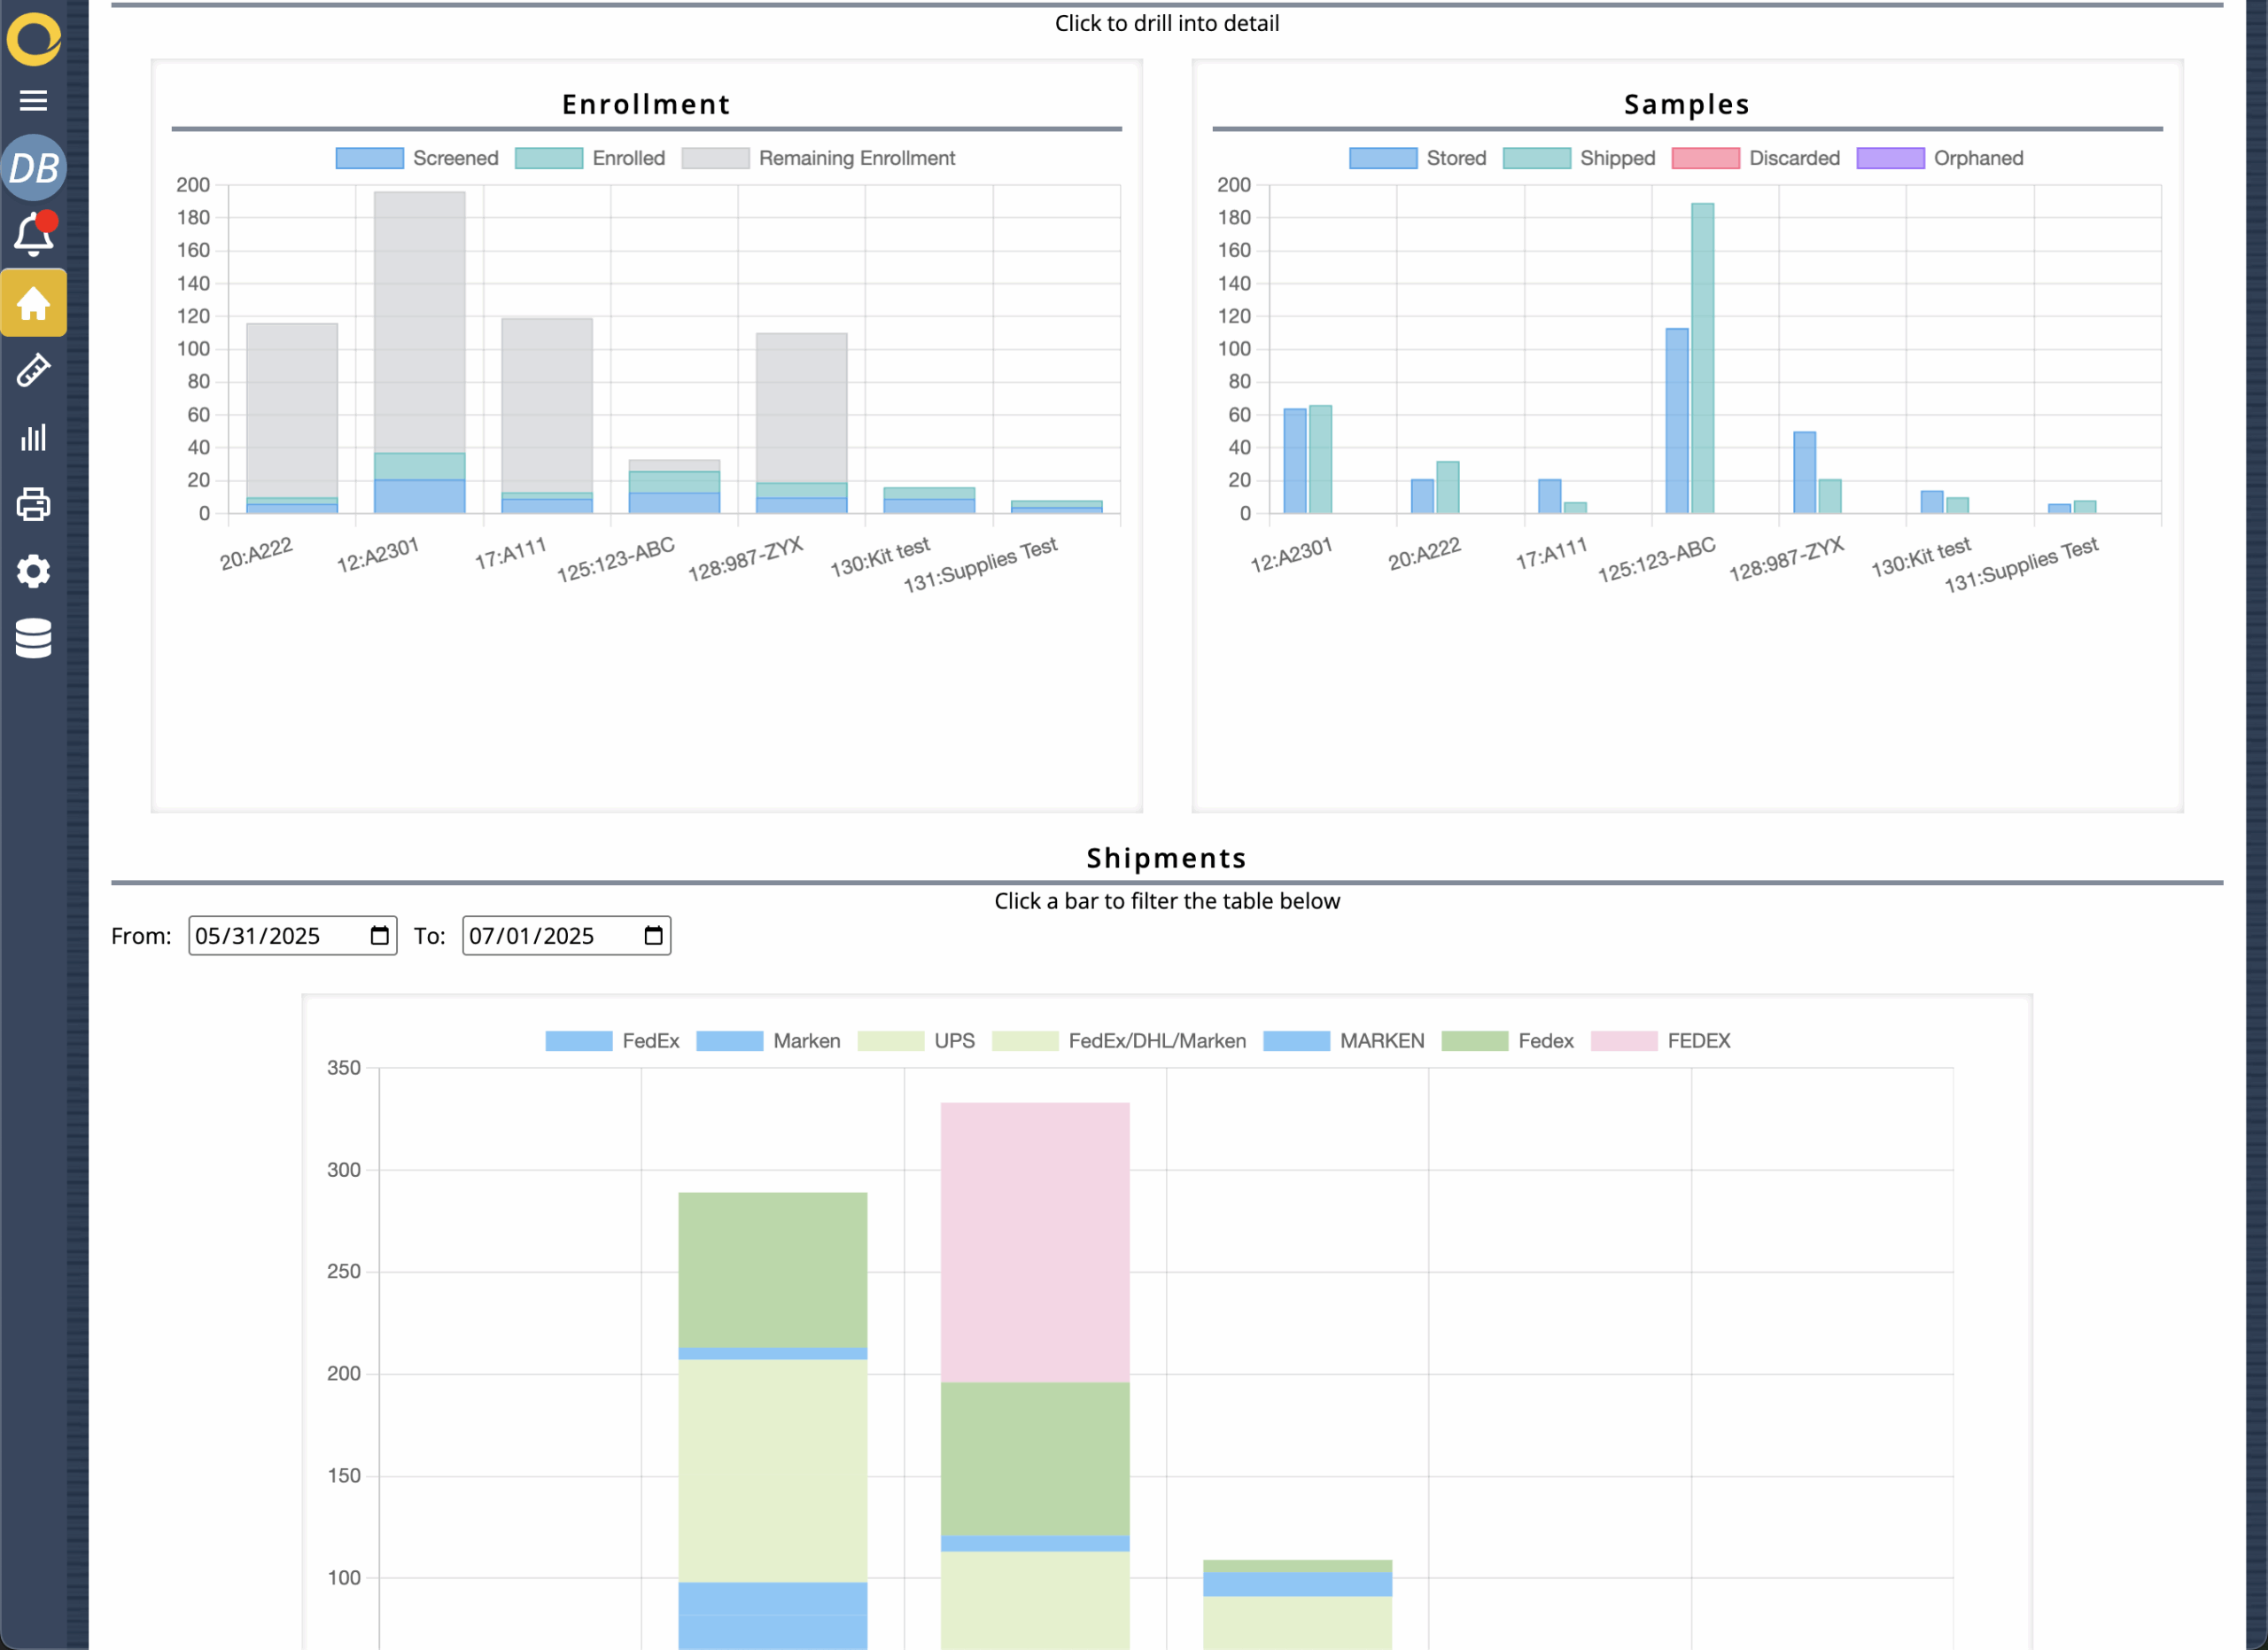This screenshot has height=1650, width=2268.
Task: Click blue segment in third shipment bar
Action: (x=1297, y=1584)
